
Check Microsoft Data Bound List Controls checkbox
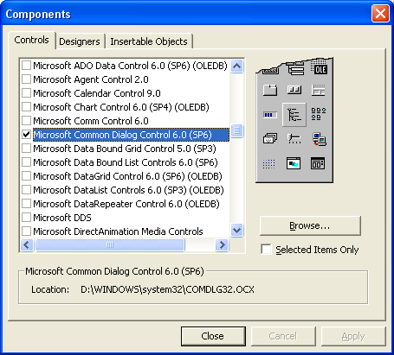[x=26, y=162]
